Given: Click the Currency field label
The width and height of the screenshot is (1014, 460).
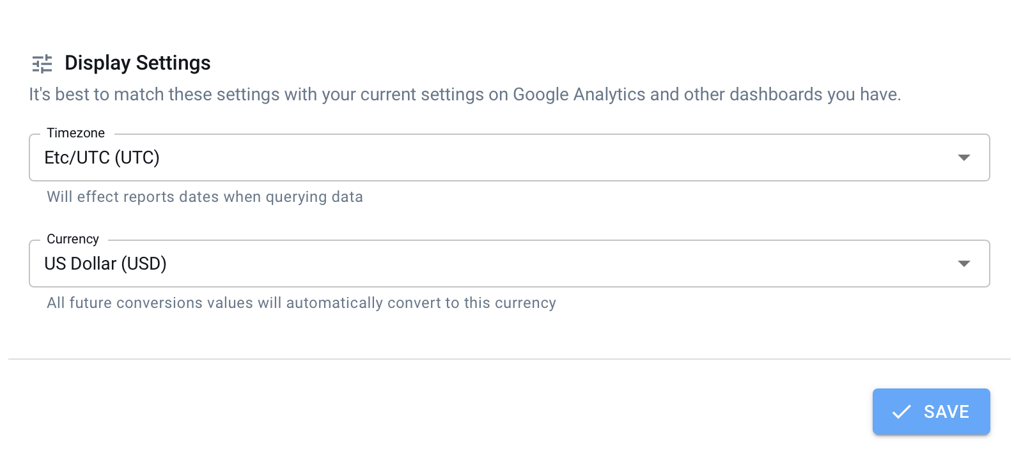Looking at the screenshot, I should (73, 239).
